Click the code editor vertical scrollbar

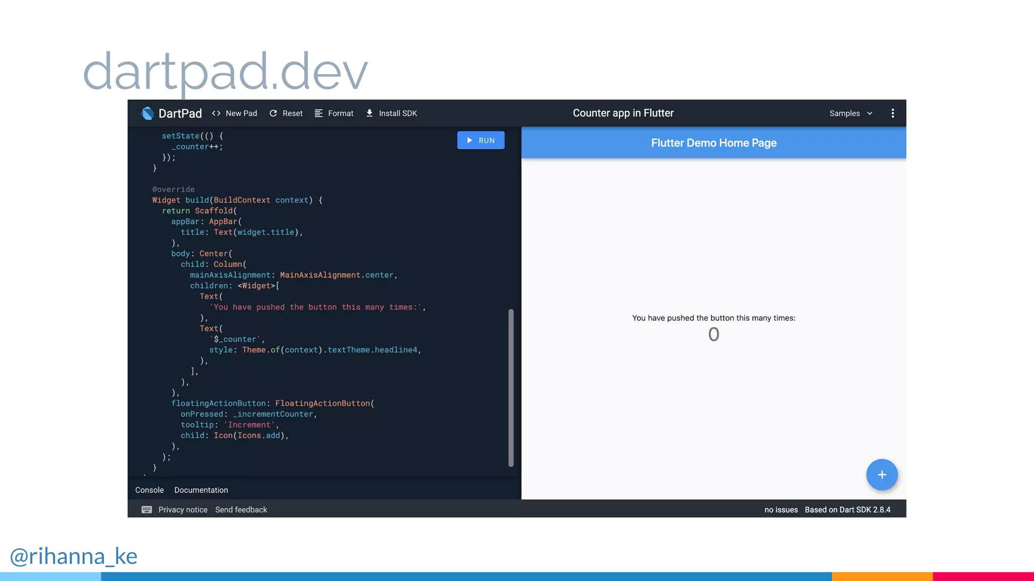tap(511, 387)
